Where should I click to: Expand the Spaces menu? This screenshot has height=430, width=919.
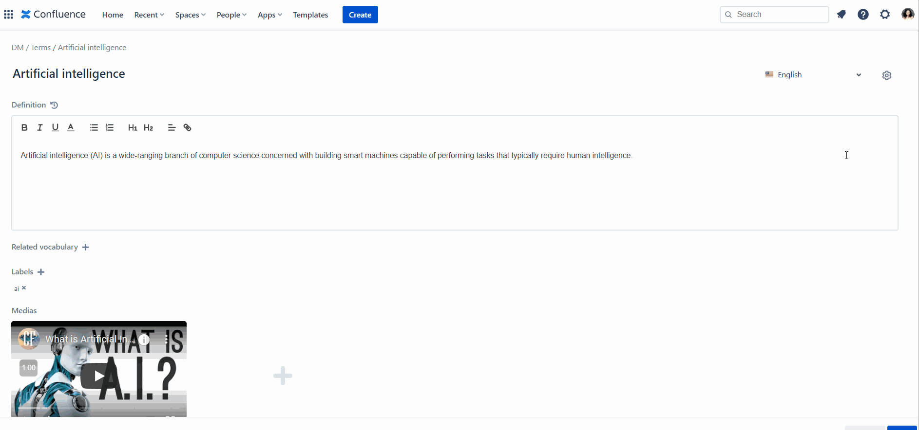190,15
